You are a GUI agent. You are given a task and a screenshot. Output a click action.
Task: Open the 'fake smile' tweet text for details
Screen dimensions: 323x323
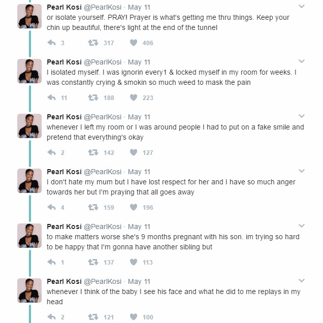[175, 132]
